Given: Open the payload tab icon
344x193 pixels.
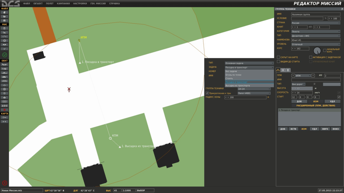Looking at the screenshot, I should [x=283, y=70].
